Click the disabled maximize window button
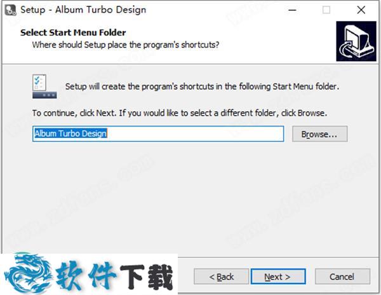The height and width of the screenshot is (295, 381). click(326, 10)
